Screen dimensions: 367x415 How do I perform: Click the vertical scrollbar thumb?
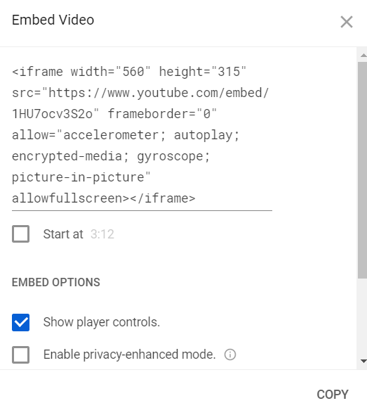point(362,170)
